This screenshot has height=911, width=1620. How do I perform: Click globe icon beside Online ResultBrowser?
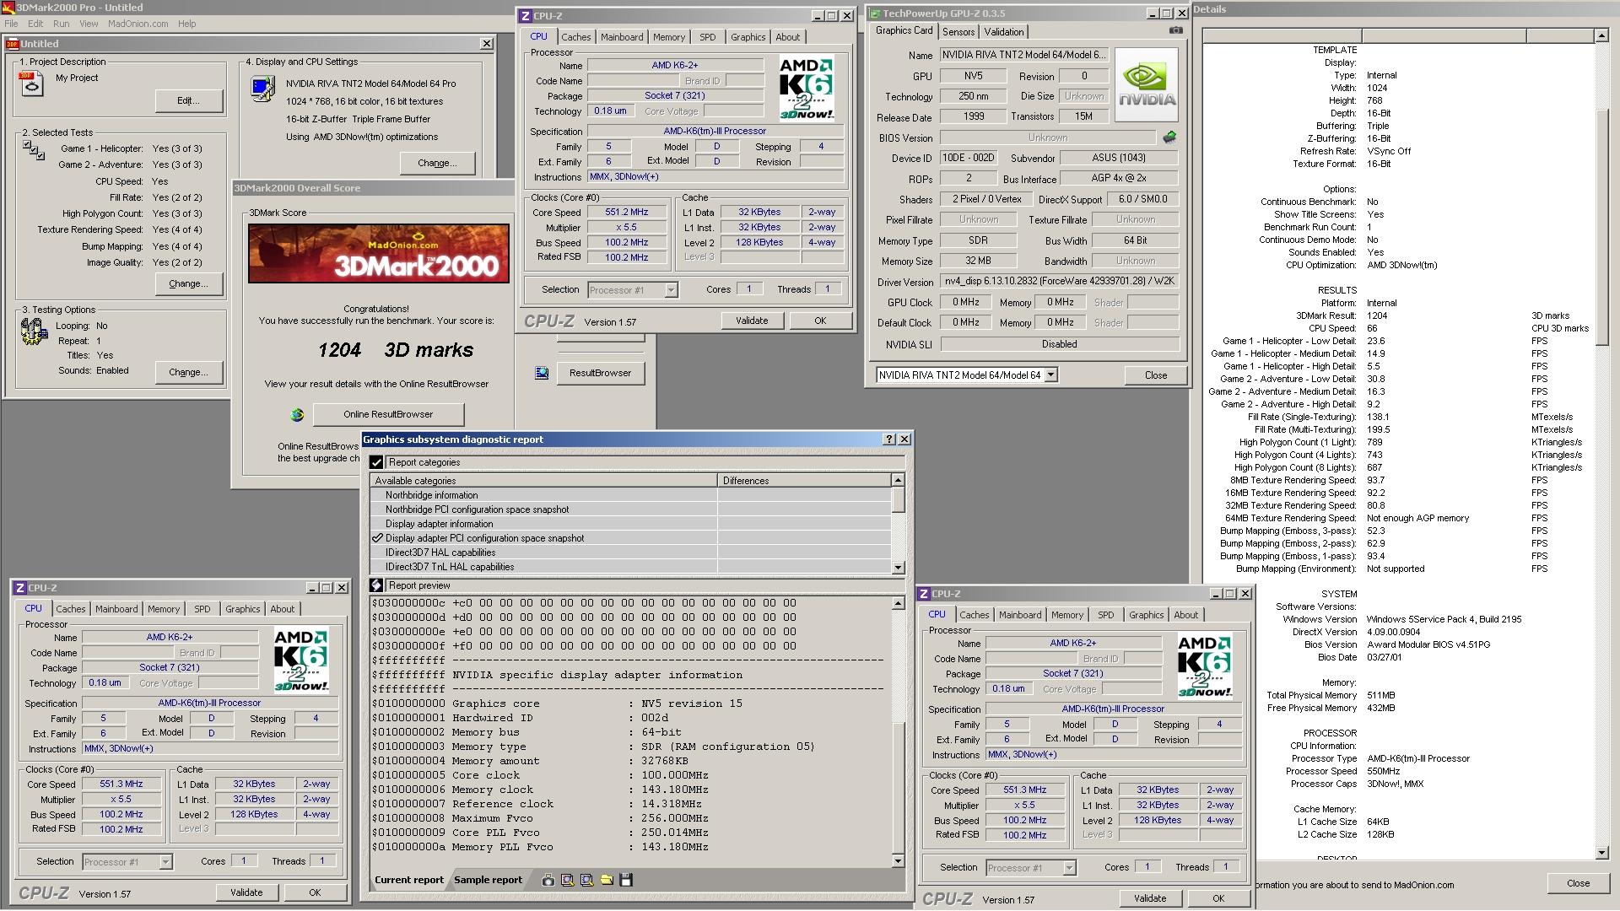click(296, 414)
